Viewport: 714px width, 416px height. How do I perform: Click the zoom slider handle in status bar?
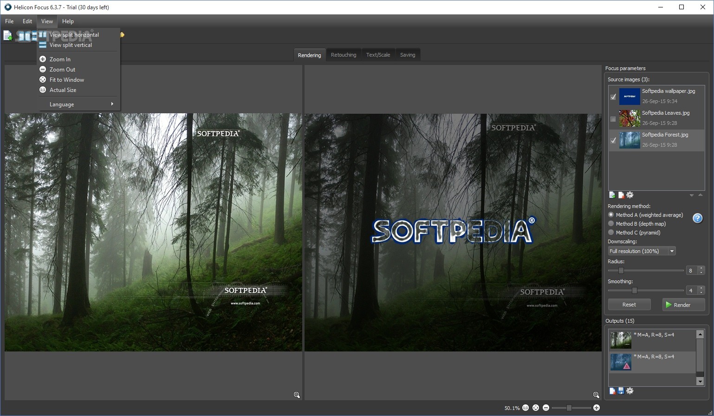click(569, 408)
